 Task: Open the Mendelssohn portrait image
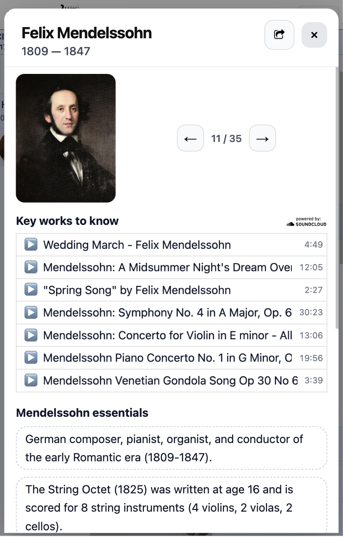pos(65,138)
